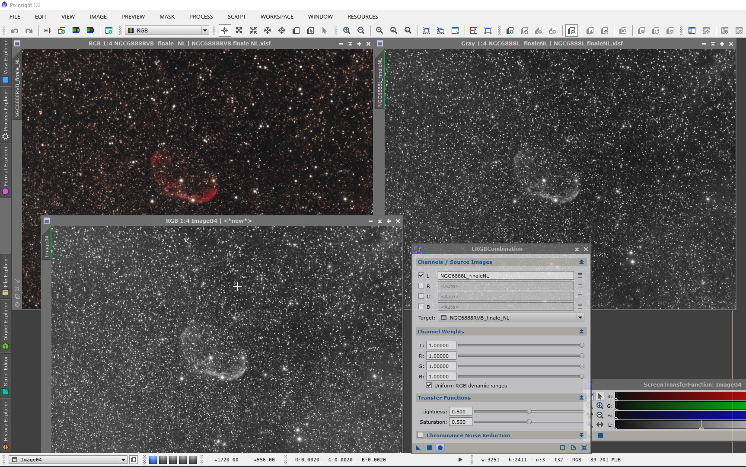The height and width of the screenshot is (467, 746).
Task: Toggle Uniform RGB dynamic ranges checkbox
Action: tap(429, 385)
